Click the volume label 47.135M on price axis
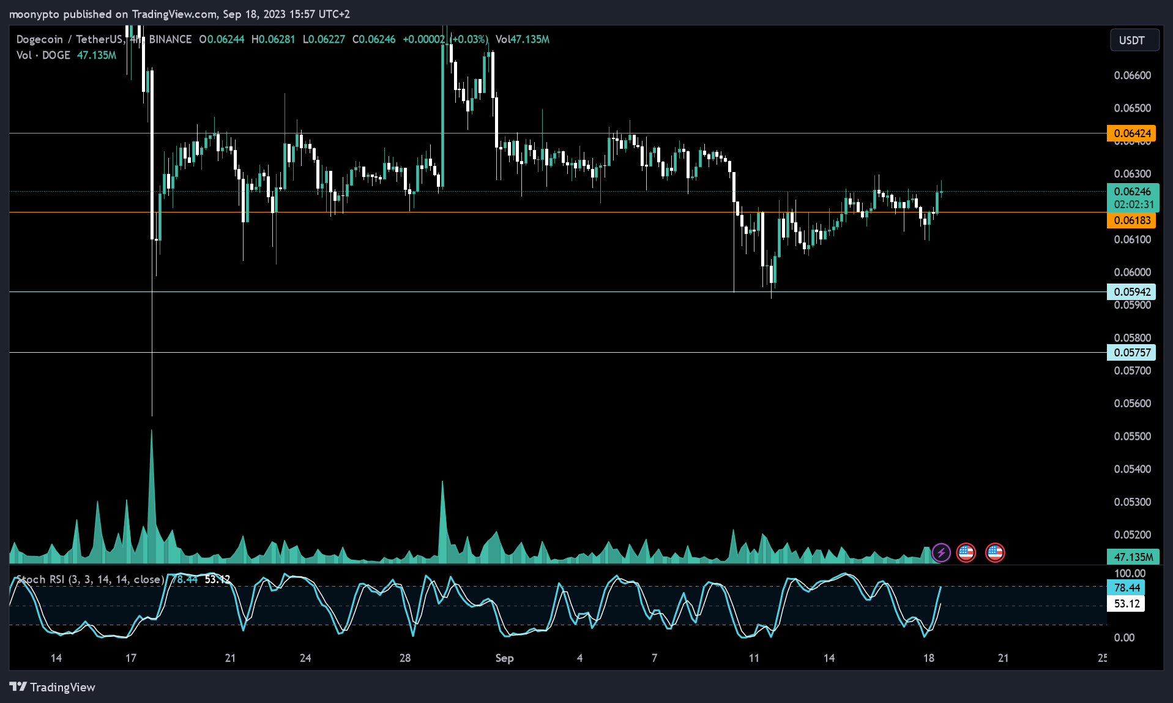 pos(1133,557)
